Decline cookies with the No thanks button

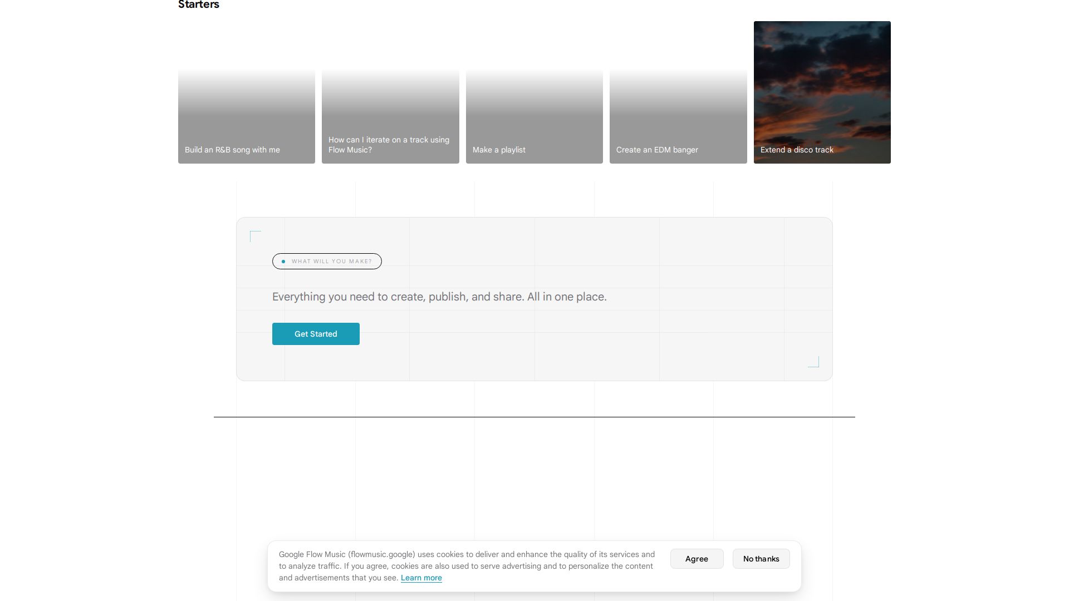761,559
